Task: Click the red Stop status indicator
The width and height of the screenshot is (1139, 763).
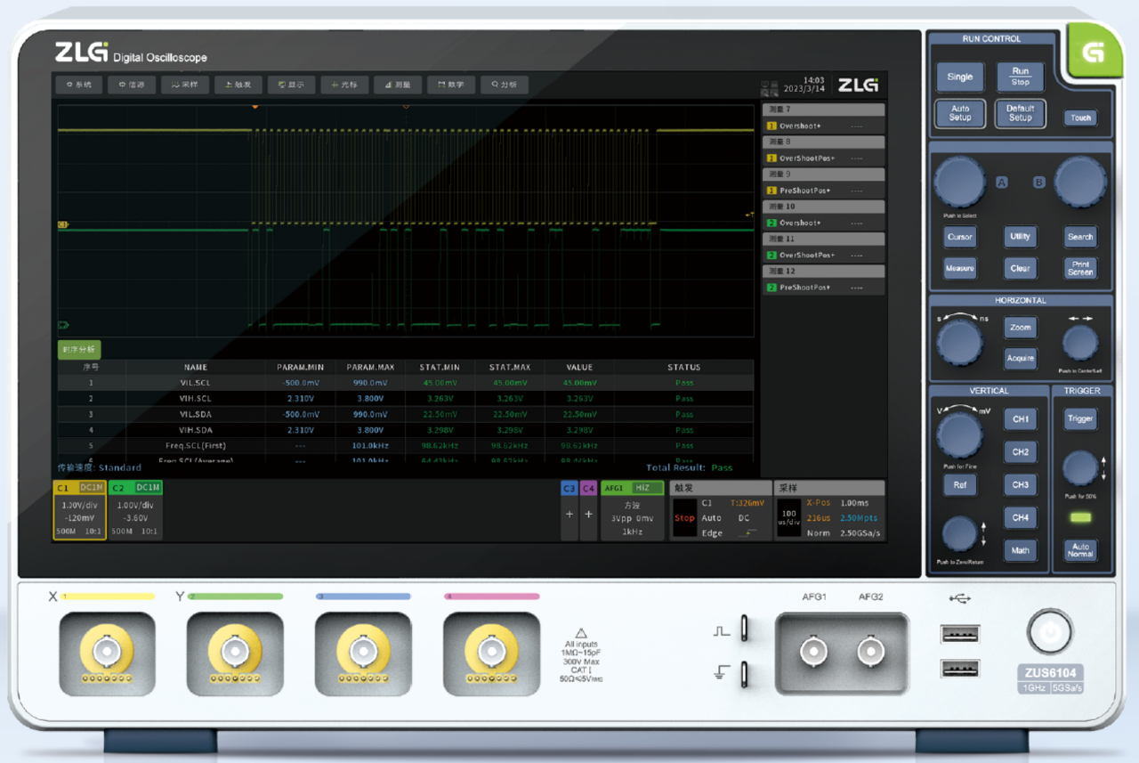Action: pos(683,518)
